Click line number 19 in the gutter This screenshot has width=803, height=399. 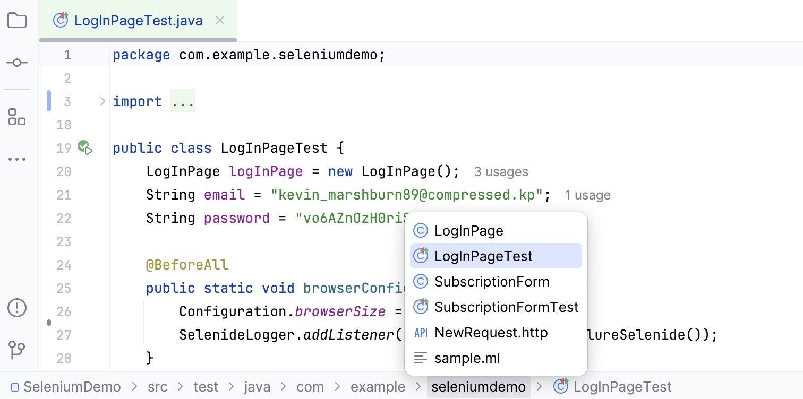pyautogui.click(x=64, y=148)
